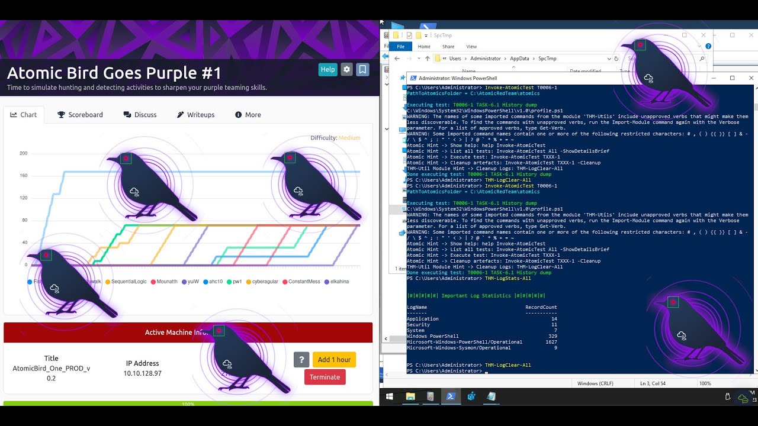
Task: Open Explorer help question icon
Action: point(708,46)
